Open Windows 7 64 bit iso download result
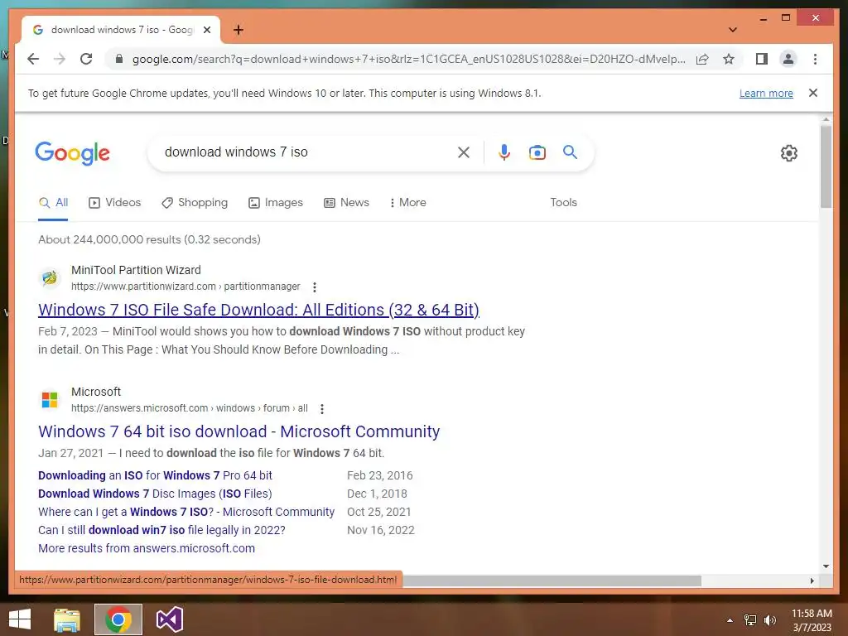848x636 pixels. pos(238,431)
